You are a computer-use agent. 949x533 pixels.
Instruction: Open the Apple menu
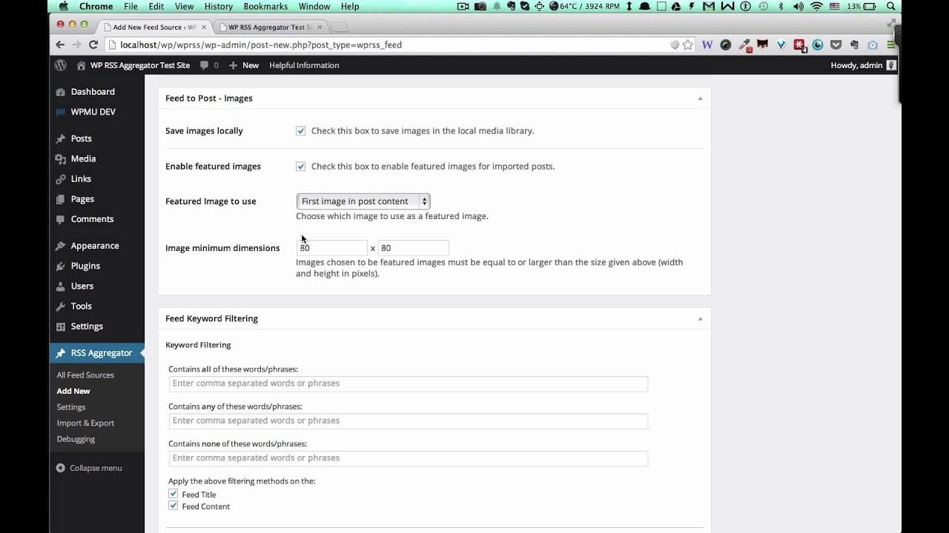[63, 7]
